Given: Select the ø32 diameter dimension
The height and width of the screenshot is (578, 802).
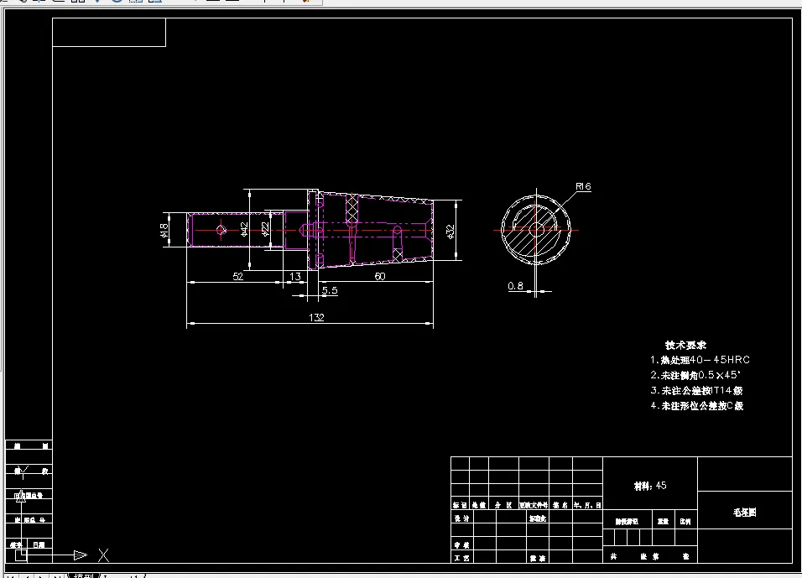Looking at the screenshot, I should [x=450, y=232].
